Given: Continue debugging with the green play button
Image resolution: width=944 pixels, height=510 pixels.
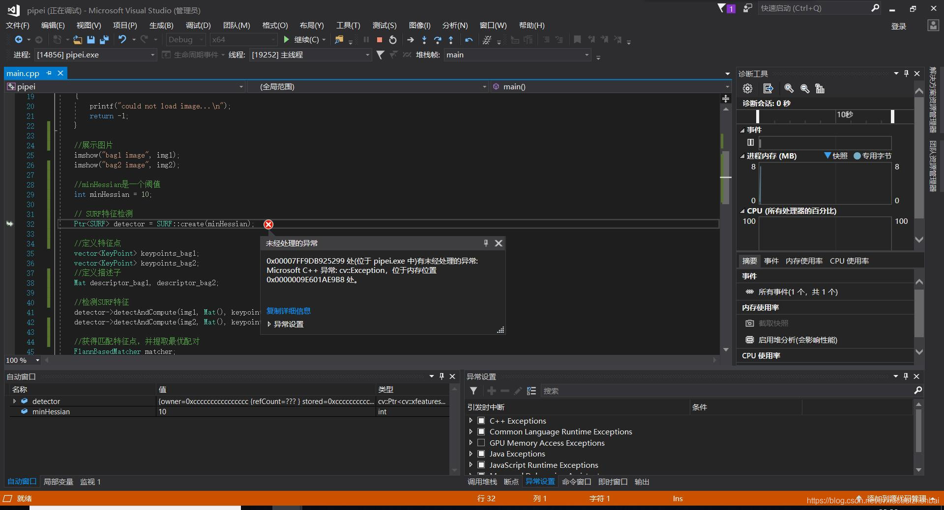Looking at the screenshot, I should click(x=286, y=40).
